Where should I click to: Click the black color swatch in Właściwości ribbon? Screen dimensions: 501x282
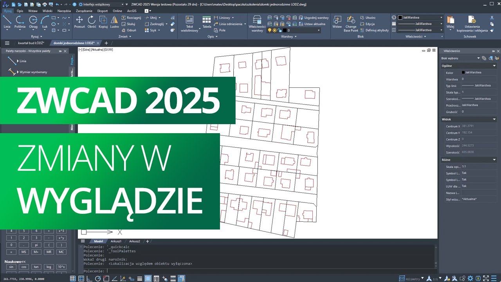coord(400,18)
